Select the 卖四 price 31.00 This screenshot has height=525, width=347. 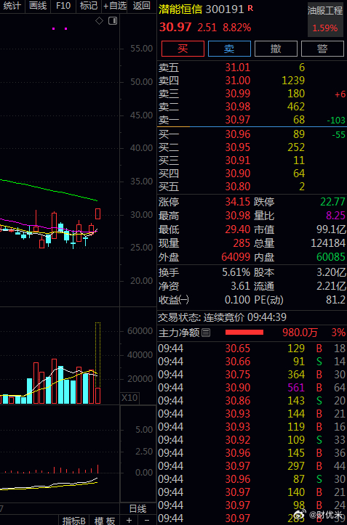click(x=238, y=81)
